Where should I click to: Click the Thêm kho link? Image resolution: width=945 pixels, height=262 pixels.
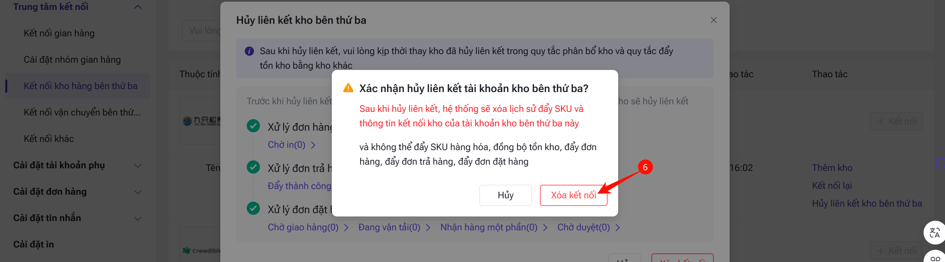(x=832, y=168)
